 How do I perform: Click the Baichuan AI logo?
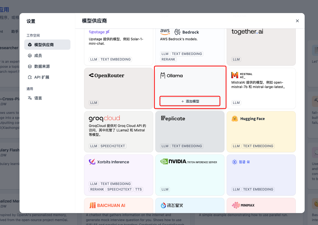tap(107, 205)
